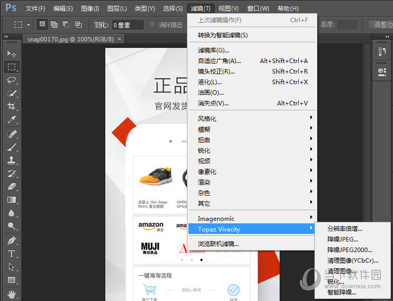393x301 pixels.
Task: Select the Pen tool
Action: pyautogui.click(x=12, y=240)
